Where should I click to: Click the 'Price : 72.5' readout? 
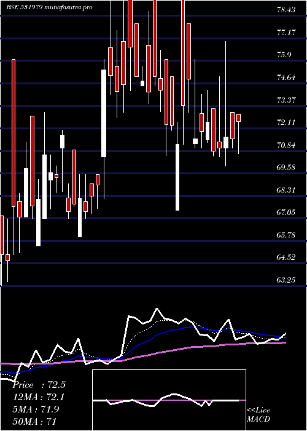39,385
